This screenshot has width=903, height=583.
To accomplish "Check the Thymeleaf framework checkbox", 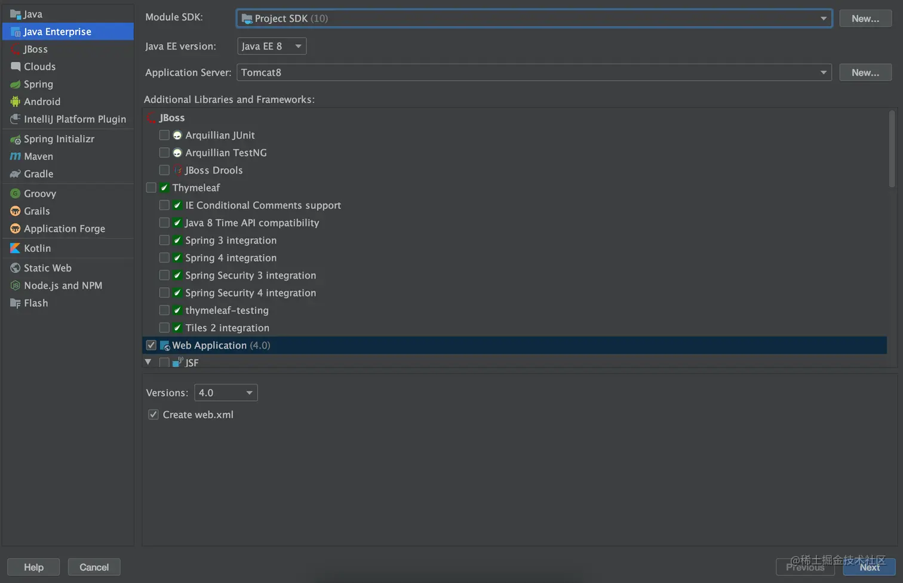I will [x=151, y=187].
